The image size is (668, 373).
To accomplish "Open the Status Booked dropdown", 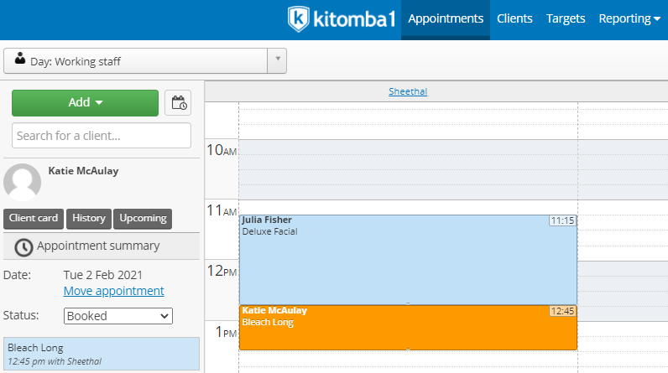I will [x=118, y=316].
